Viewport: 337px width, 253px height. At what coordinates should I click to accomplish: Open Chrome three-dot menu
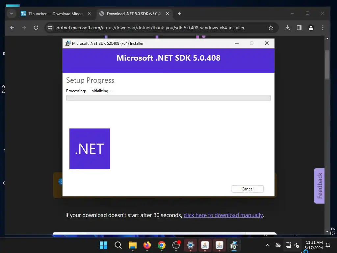coord(323,28)
